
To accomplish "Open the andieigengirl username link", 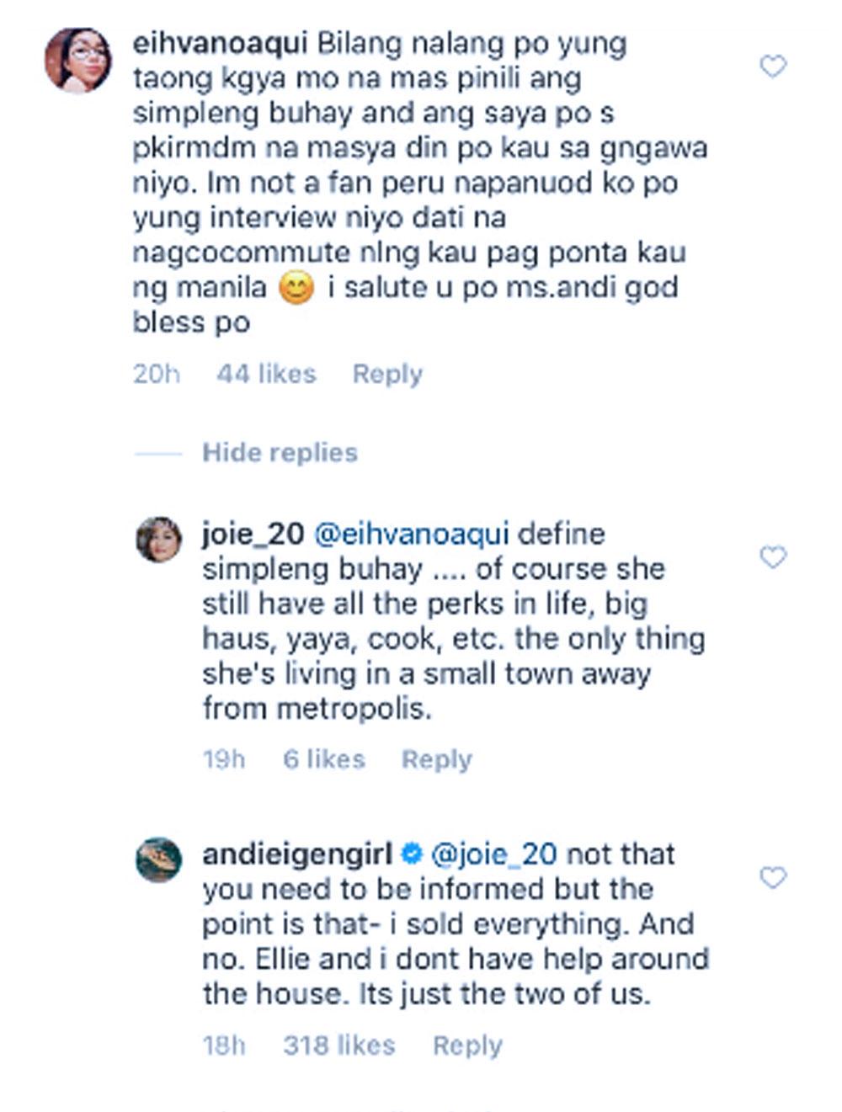I will coord(297,854).
